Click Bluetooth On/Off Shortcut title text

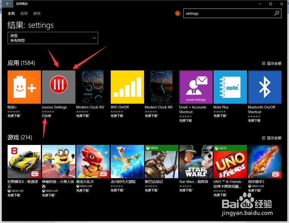click(262, 109)
